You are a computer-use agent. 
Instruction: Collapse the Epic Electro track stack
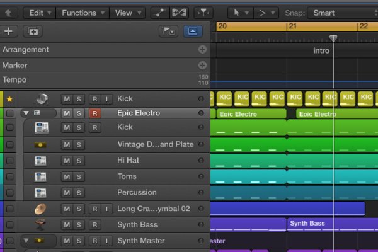(x=26, y=113)
